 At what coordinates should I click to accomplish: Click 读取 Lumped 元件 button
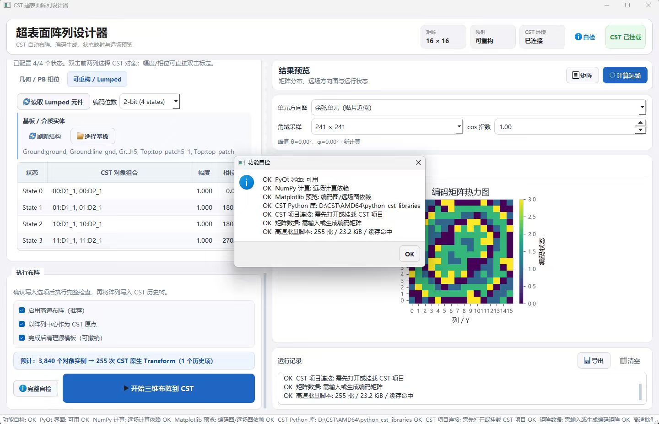point(53,102)
